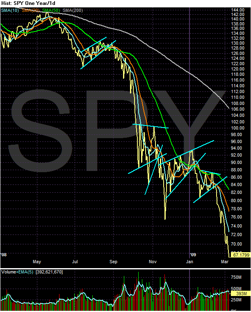Click the 70.00 price axis label
The width and height of the screenshot is (251, 312).
[x=237, y=244]
